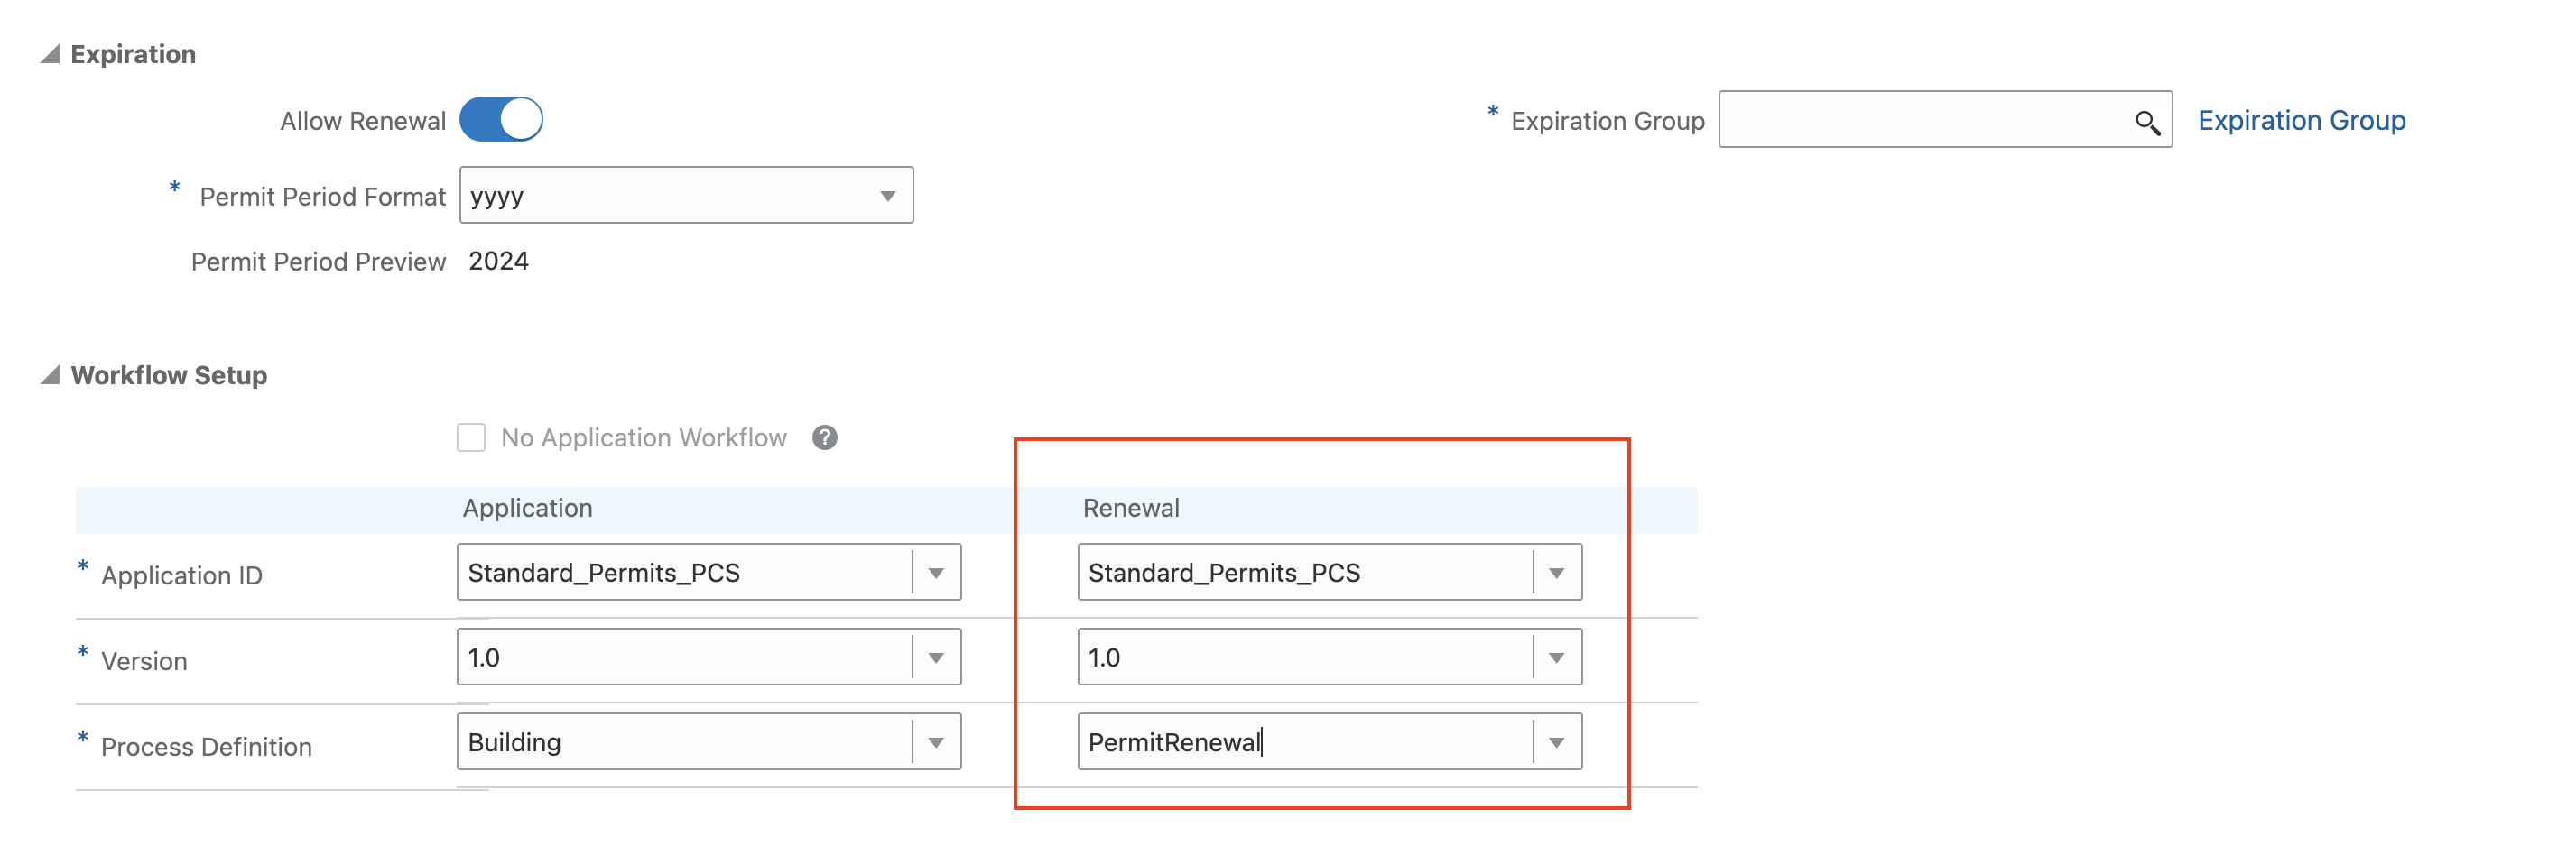The width and height of the screenshot is (2576, 855).
Task: Check the No Application Workflow checkbox
Action: click(470, 437)
